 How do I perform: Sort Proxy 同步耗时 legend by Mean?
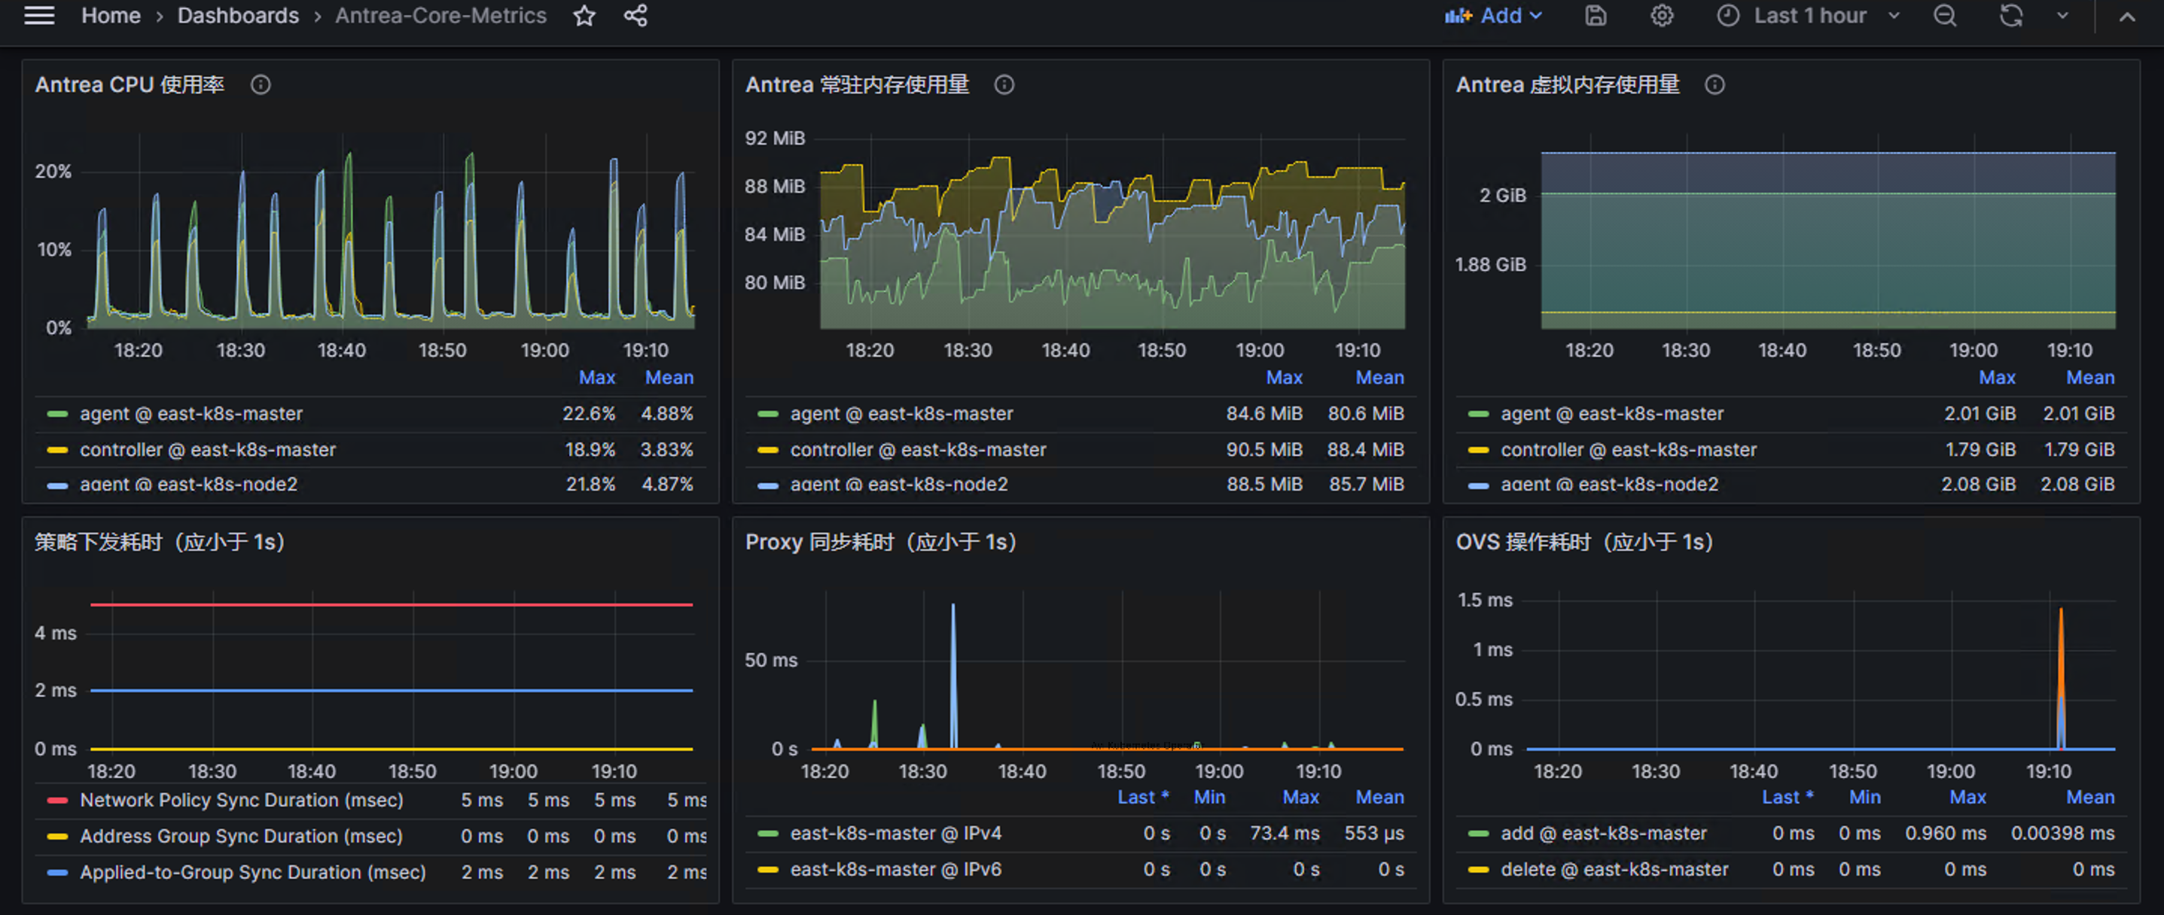[x=1380, y=798]
